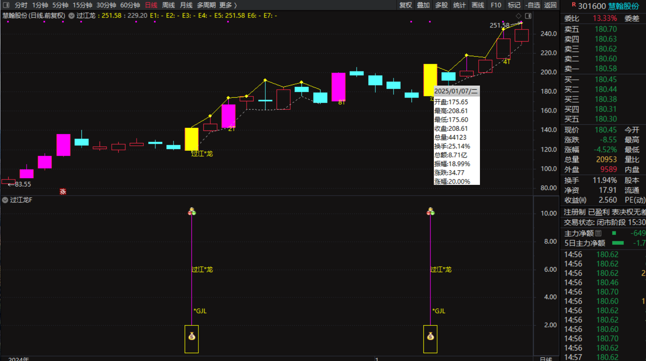This screenshot has width=646, height=361.
Task: Click the 返回 back button
Action: coord(550,5)
